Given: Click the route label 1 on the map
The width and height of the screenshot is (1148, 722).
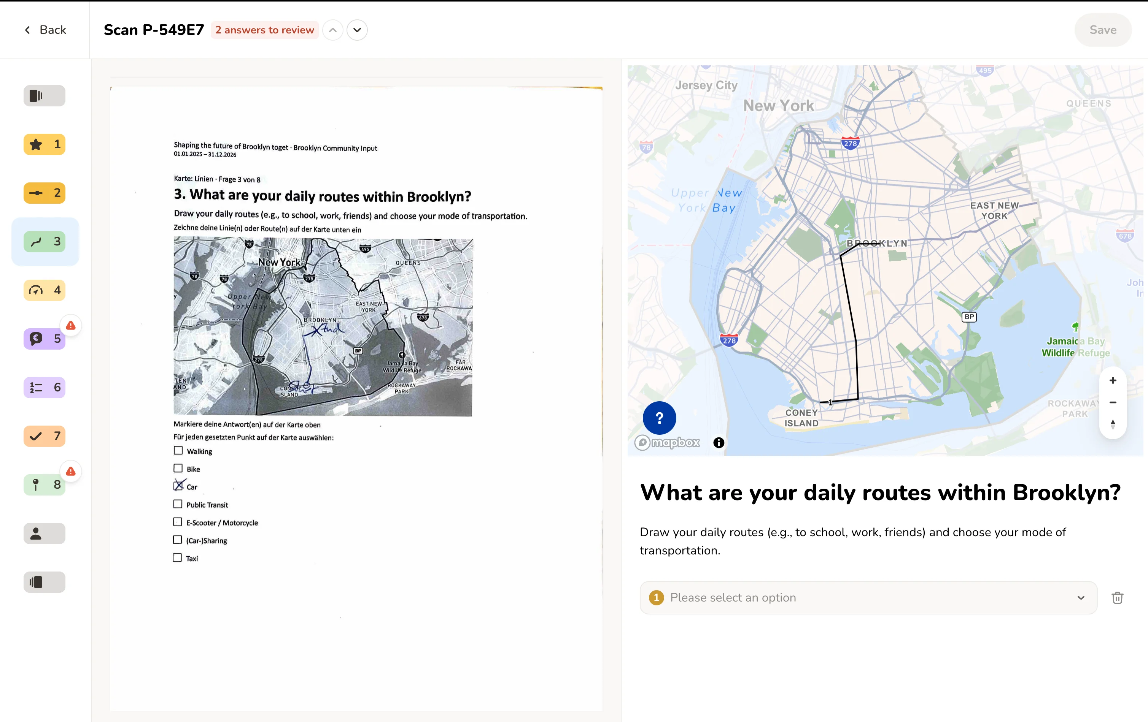Looking at the screenshot, I should click(x=830, y=402).
